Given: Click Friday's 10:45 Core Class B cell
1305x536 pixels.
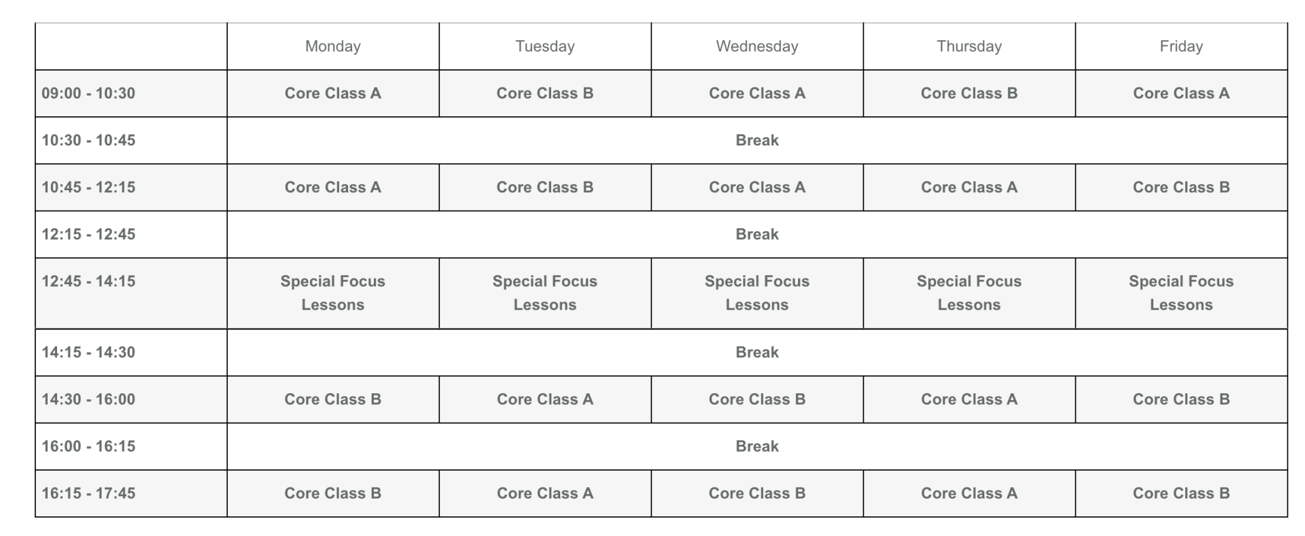Looking at the screenshot, I should 1181,187.
